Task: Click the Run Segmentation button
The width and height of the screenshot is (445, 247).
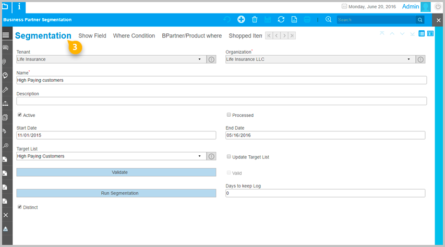Action: pos(116,193)
